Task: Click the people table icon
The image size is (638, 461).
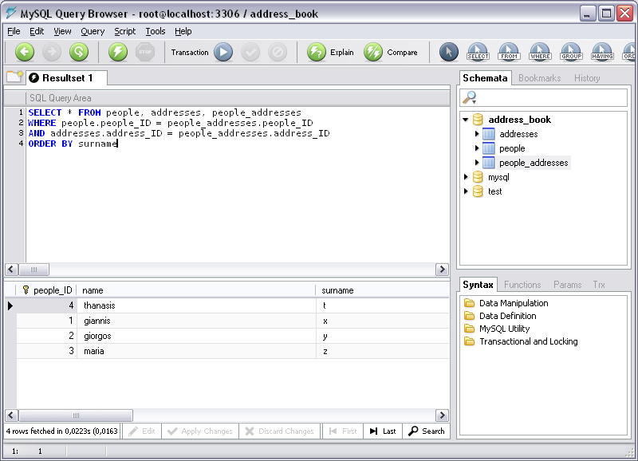Action: click(x=489, y=148)
